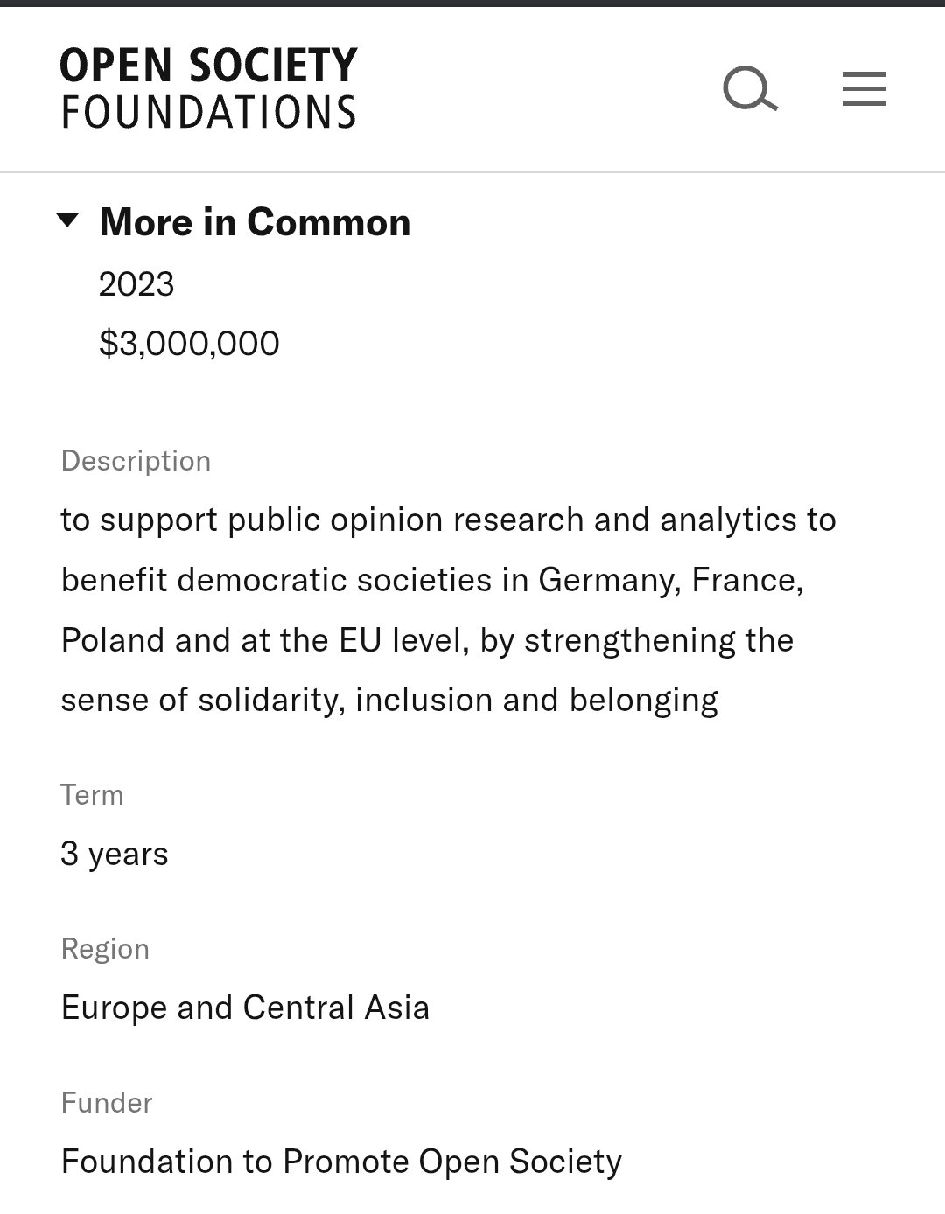
Task: Click the $3,000,000 grant amount
Action: coord(189,343)
